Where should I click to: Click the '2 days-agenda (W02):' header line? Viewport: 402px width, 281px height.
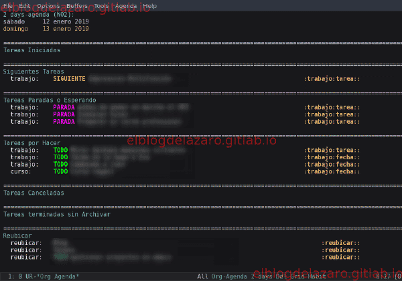(x=38, y=14)
